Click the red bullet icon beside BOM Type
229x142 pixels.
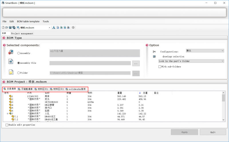point(4,38)
